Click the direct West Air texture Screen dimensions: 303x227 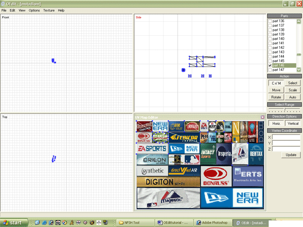point(184,171)
